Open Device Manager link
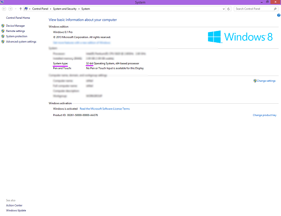The height and width of the screenshot is (216, 281). [15, 26]
